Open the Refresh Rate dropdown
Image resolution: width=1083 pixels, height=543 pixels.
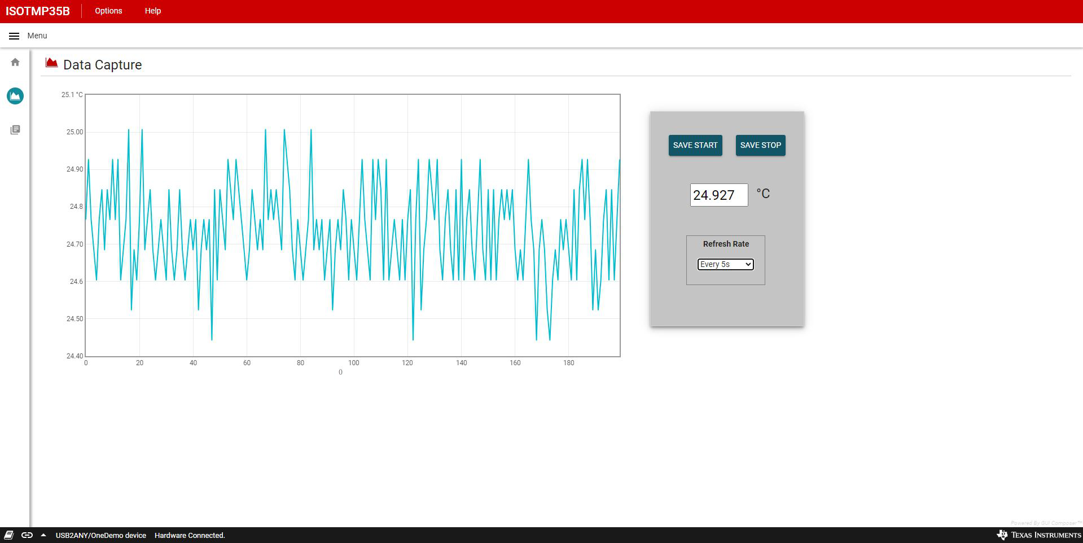pyautogui.click(x=725, y=264)
